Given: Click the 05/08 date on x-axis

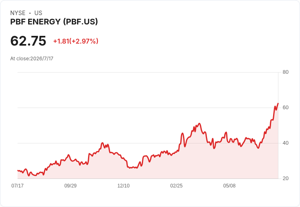Looking at the screenshot, I should 229,186.
